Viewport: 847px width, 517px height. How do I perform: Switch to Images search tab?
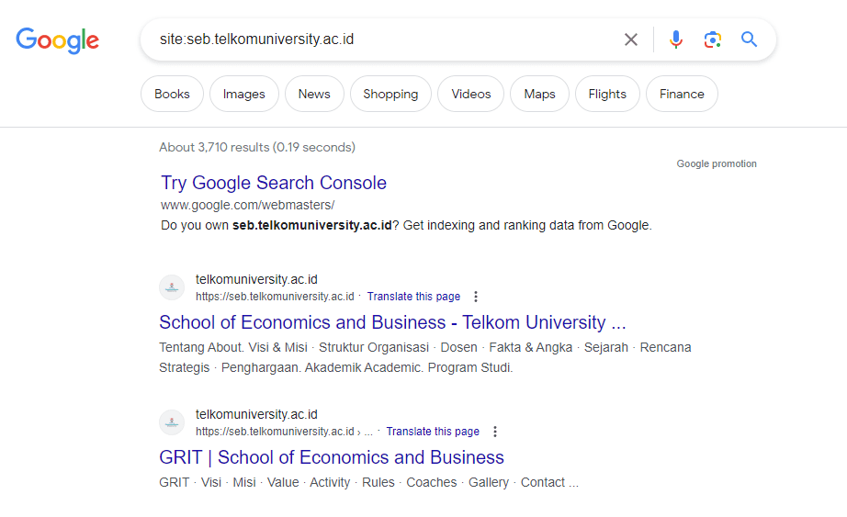244,94
